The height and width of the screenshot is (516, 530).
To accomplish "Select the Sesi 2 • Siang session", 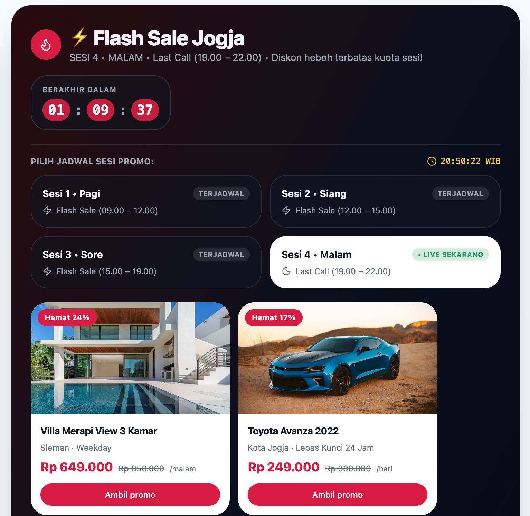I will tap(385, 201).
